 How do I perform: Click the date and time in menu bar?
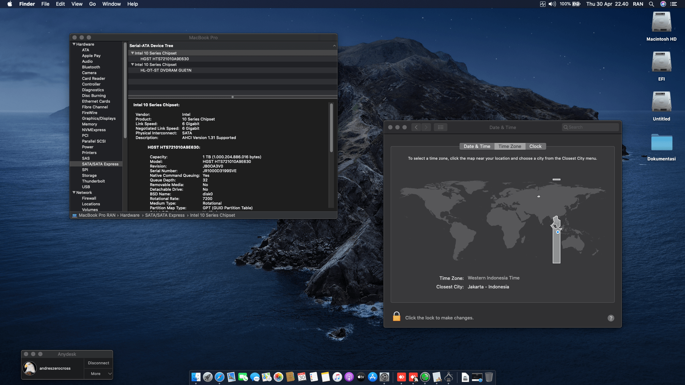tap(607, 4)
